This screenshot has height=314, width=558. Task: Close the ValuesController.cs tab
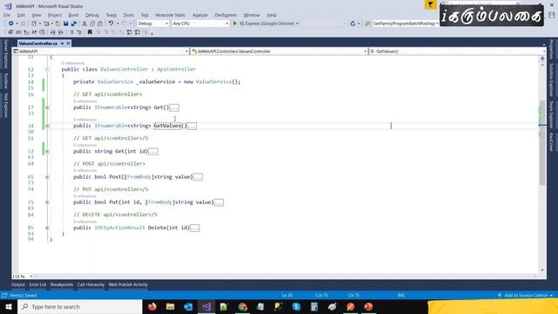tap(68, 44)
